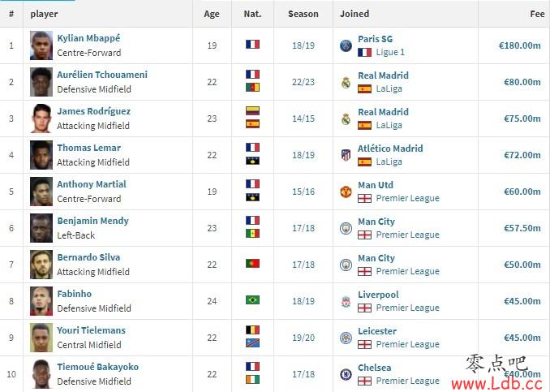
Task: Open Youri Tielemans player photo
Action: coord(41,338)
